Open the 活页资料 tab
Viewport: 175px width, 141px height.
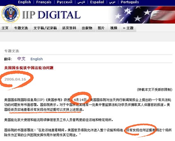pos(69,28)
